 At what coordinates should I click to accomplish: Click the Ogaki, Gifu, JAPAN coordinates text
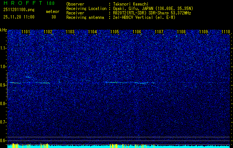coord(153,9)
